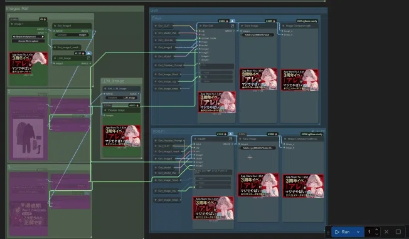Image resolution: width=409 pixels, height=239 pixels.
Task: Collapse the Image Comparer (rgthree) node in Inpaint group
Action: [x=285, y=139]
